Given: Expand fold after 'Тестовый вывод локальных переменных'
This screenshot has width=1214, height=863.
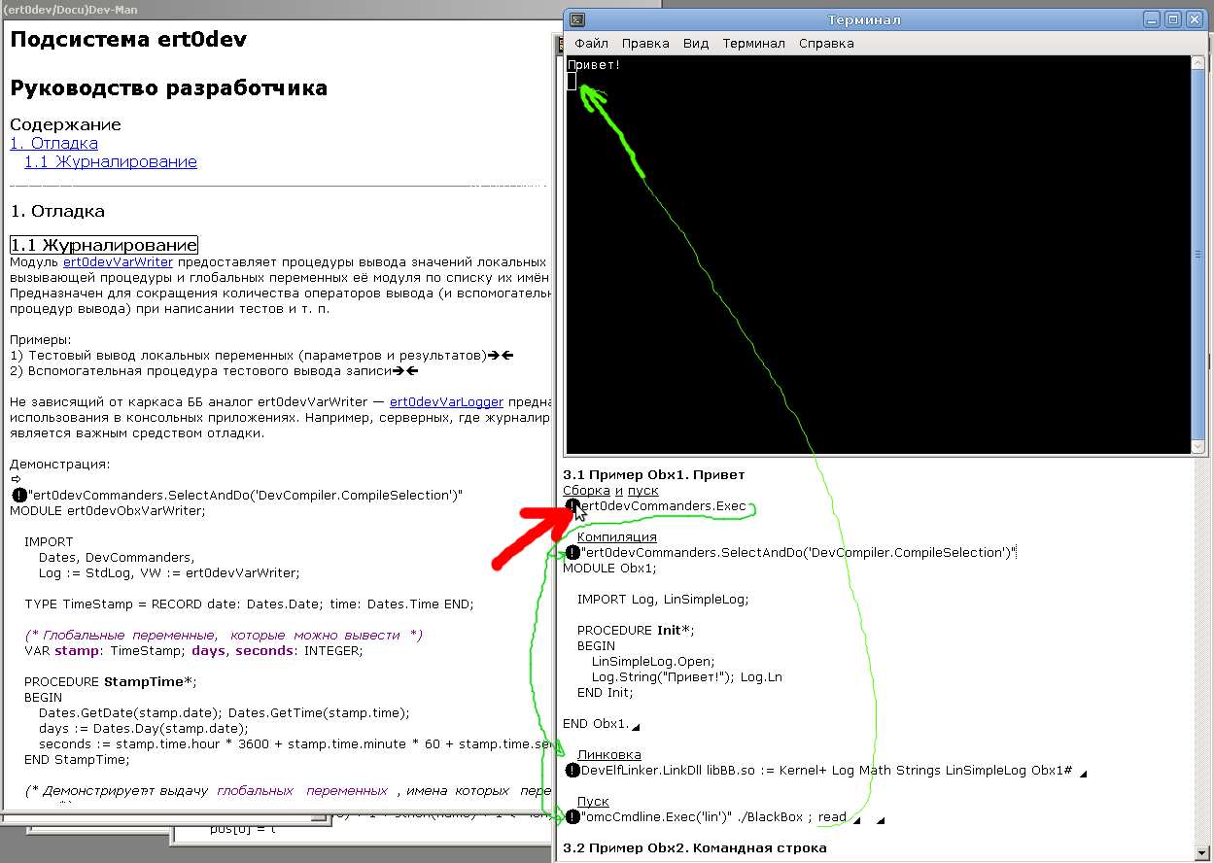Looking at the screenshot, I should (x=494, y=355).
